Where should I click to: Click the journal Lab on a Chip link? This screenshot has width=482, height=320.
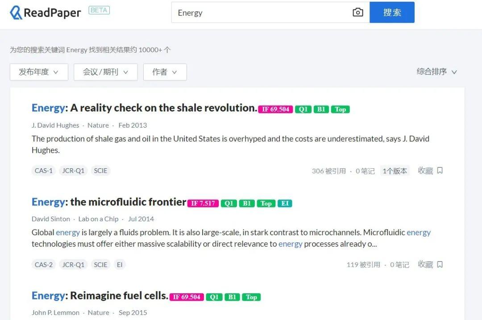click(x=99, y=219)
